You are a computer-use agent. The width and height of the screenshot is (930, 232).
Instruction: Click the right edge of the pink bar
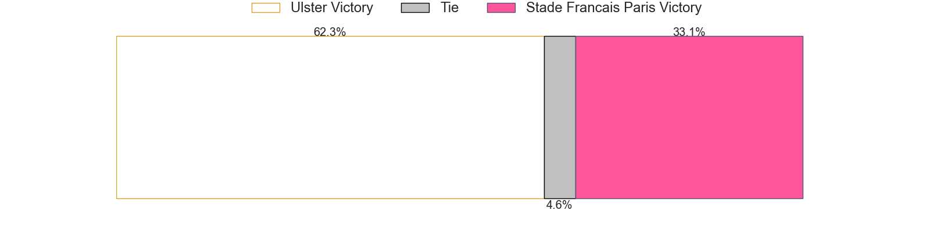[803, 117]
